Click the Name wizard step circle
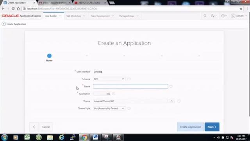This screenshot has width=250, height=141. tap(49, 56)
